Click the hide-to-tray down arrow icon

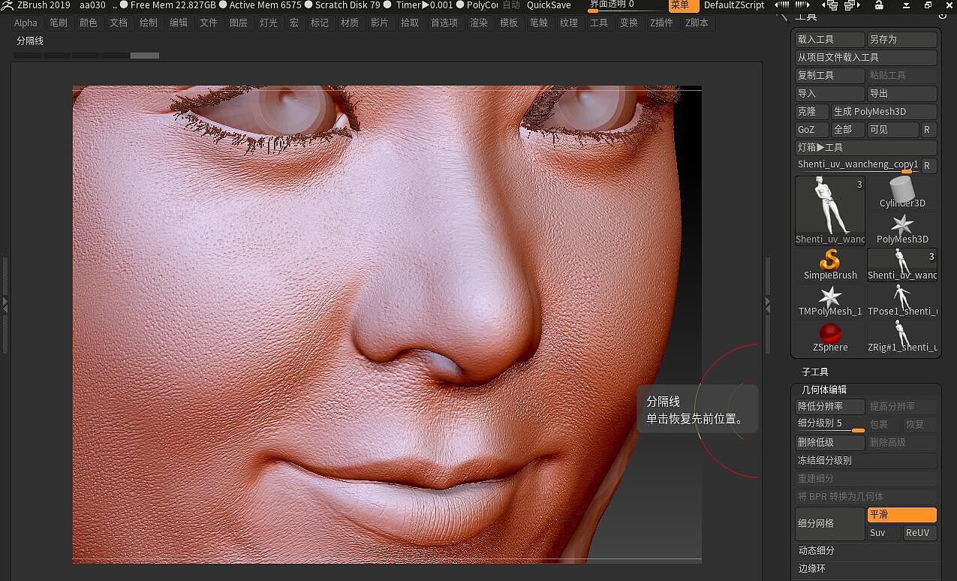906,5
